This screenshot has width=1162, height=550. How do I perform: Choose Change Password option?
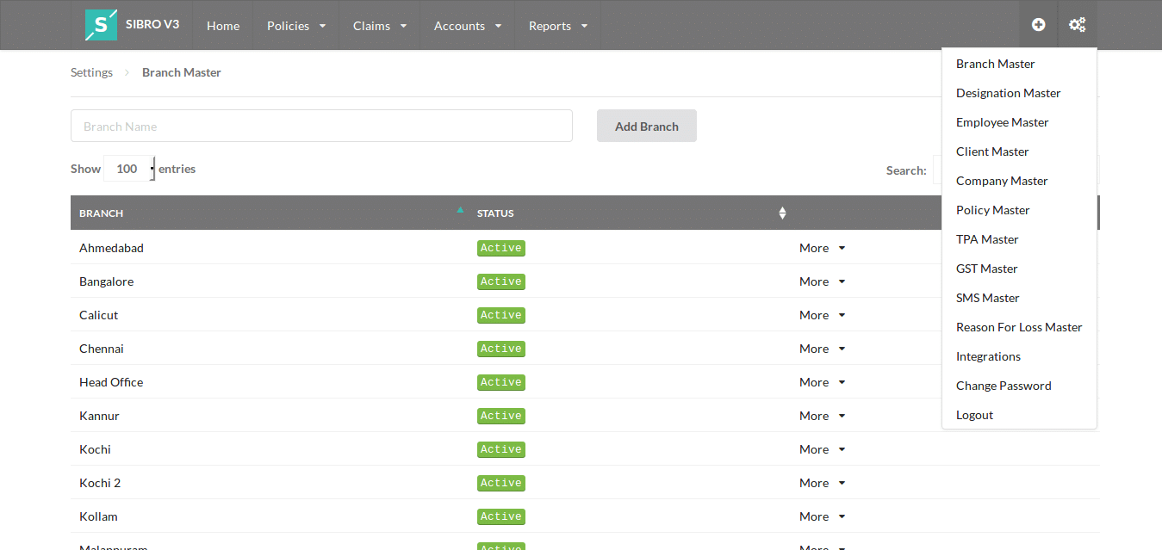[1019, 386]
